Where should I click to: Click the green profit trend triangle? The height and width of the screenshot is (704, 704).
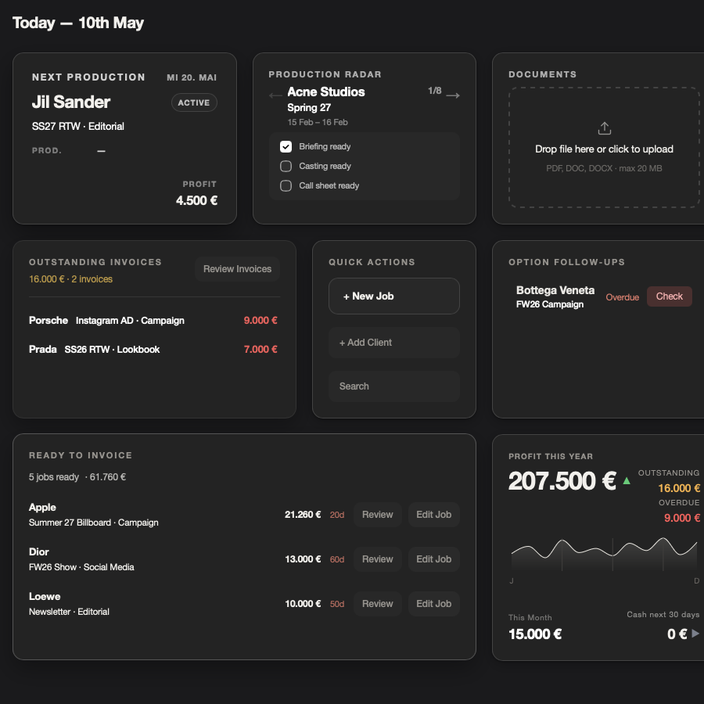627,481
